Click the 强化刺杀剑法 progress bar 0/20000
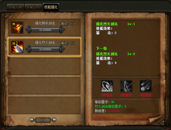This screenshot has height=130, width=171. click(x=45, y=30)
